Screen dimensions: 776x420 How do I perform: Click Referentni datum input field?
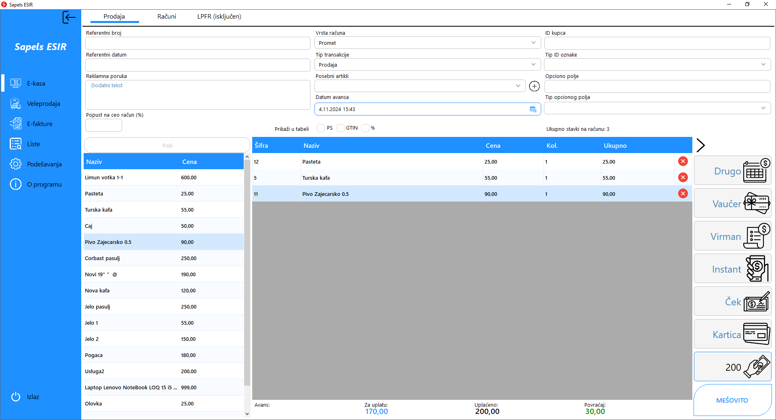(198, 65)
